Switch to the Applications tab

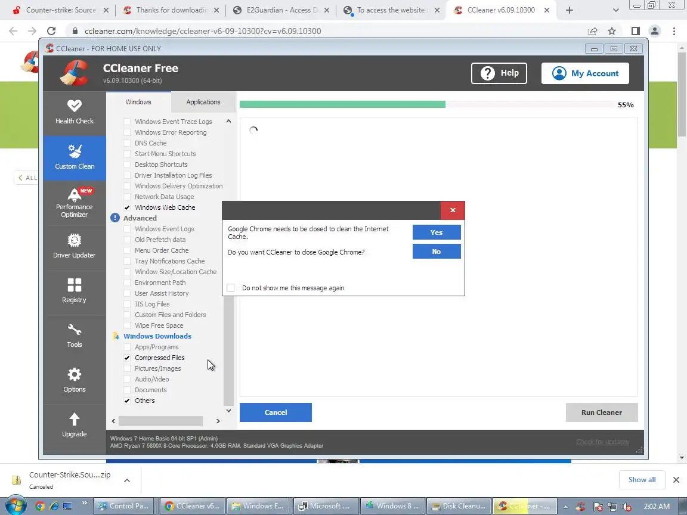coord(203,102)
